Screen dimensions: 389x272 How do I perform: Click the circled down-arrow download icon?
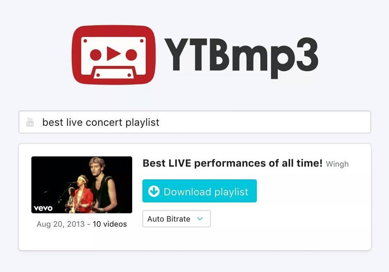pyautogui.click(x=154, y=191)
